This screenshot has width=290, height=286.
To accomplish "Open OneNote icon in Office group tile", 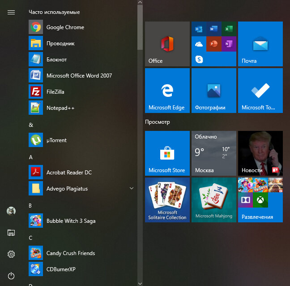I will 229,44.
